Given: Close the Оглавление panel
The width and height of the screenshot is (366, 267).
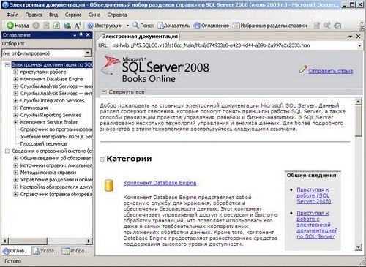Looking at the screenshot, I should (88, 35).
